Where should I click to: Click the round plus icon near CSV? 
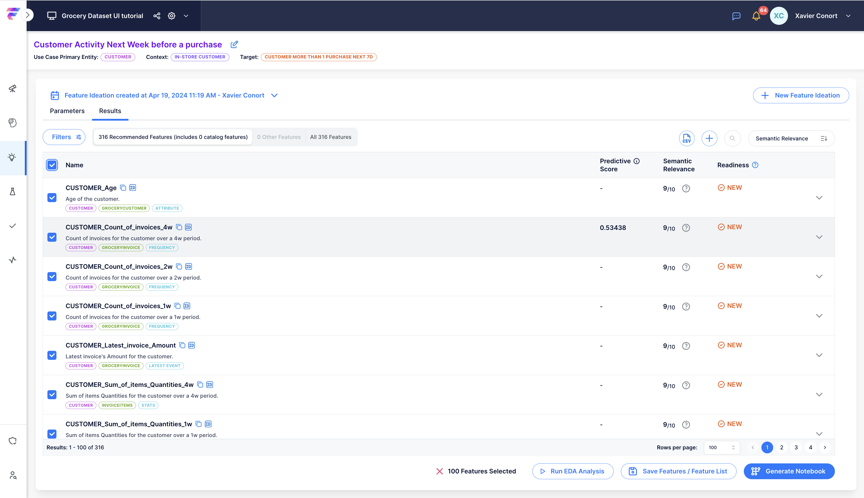coord(709,138)
